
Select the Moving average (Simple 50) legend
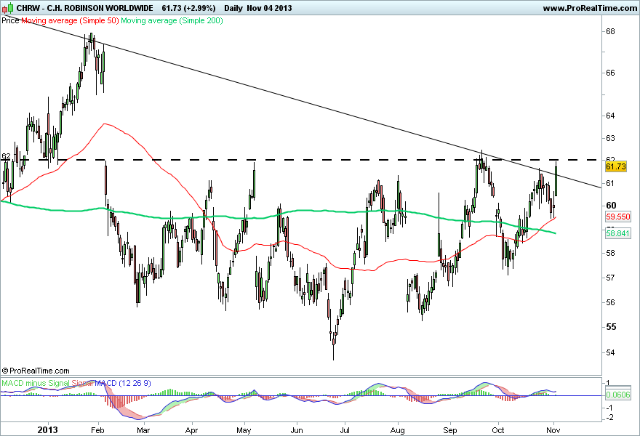point(70,20)
